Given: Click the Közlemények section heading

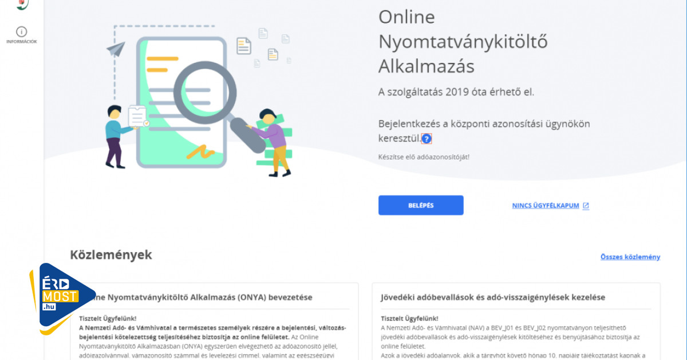Looking at the screenshot, I should point(111,255).
